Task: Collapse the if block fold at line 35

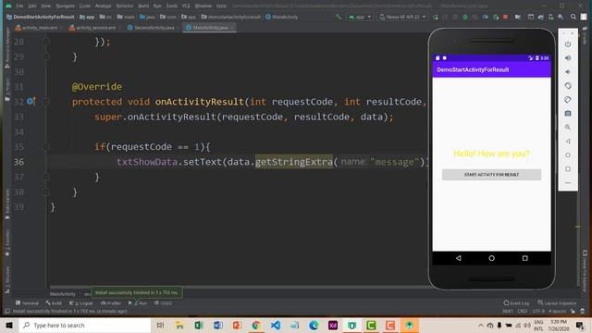Action: coord(46,146)
